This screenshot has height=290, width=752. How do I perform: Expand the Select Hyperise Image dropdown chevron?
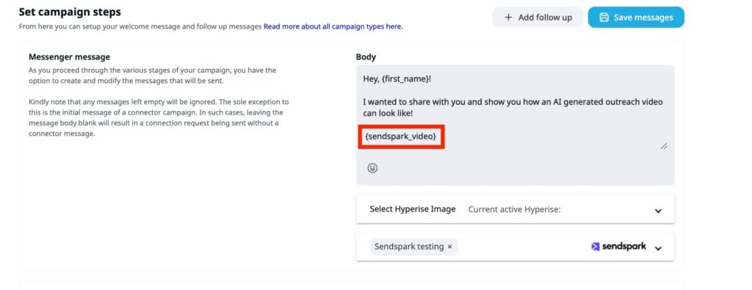point(658,210)
